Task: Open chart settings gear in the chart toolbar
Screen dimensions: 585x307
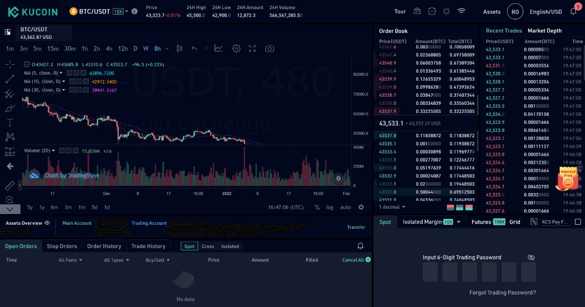Action: 236,49
